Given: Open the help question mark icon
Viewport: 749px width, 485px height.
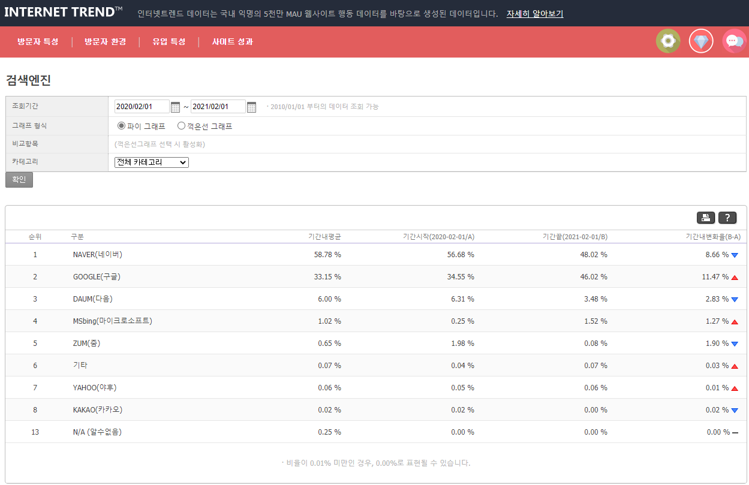Looking at the screenshot, I should point(727,218).
